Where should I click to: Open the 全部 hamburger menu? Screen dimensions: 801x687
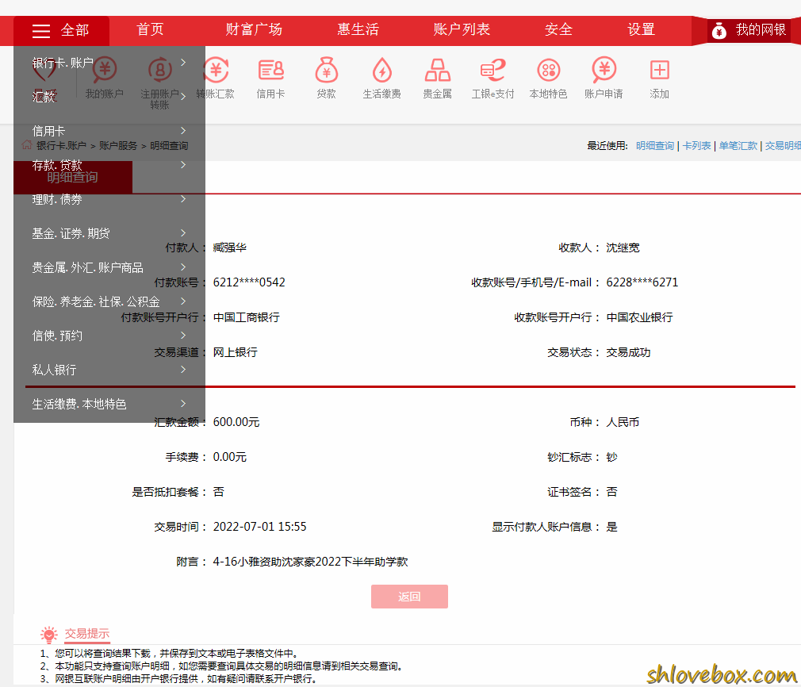[61, 31]
